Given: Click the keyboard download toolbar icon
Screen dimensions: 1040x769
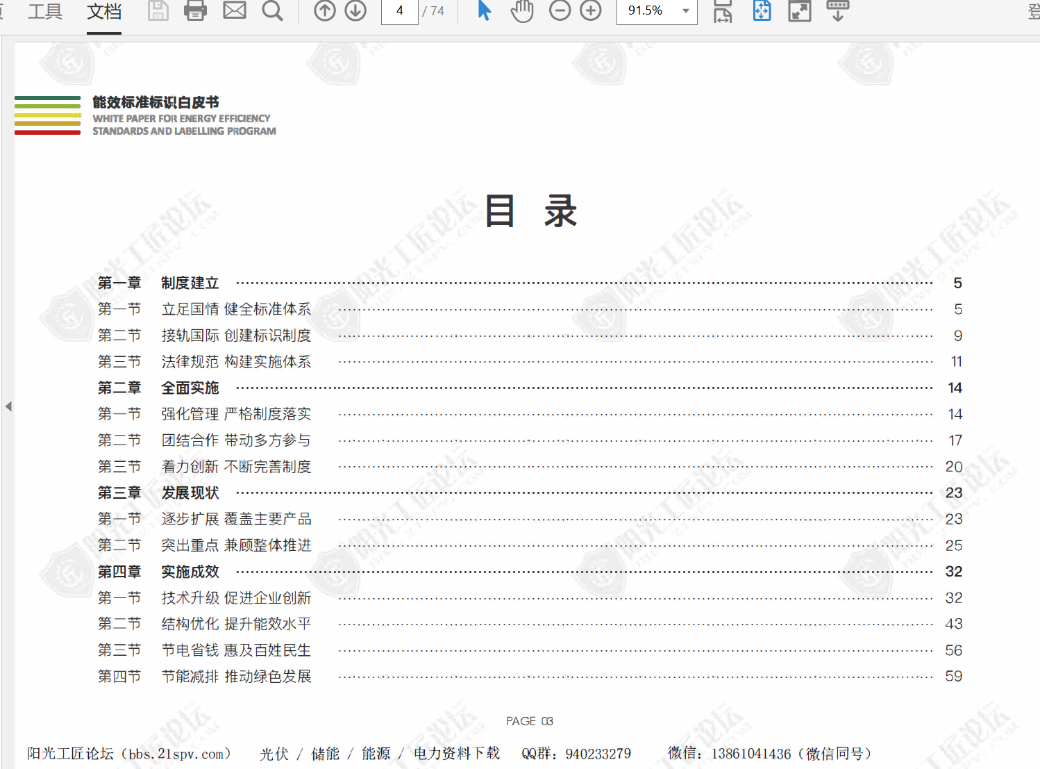Looking at the screenshot, I should click(838, 10).
